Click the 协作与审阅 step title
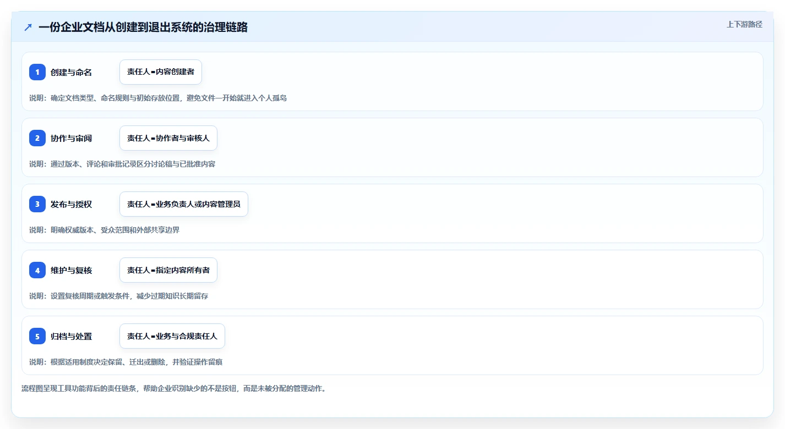The height and width of the screenshot is (429, 785). point(71,138)
